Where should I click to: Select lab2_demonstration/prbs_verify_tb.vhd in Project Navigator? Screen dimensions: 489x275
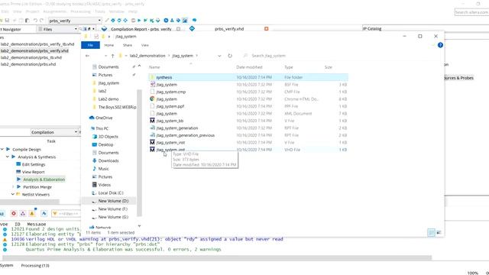[37, 44]
